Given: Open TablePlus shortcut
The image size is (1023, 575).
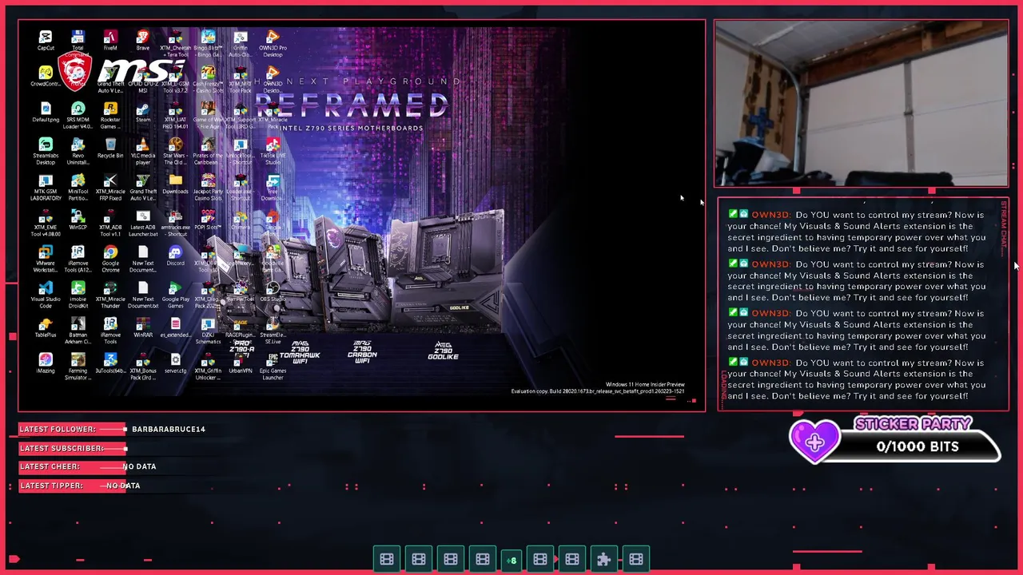Looking at the screenshot, I should pyautogui.click(x=46, y=328).
